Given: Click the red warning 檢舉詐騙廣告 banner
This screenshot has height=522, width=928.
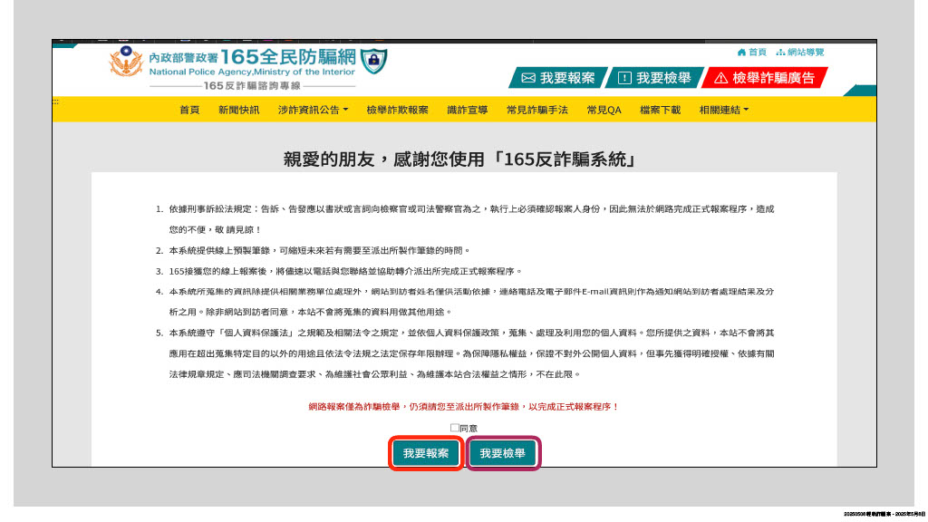Looking at the screenshot, I should (x=763, y=79).
